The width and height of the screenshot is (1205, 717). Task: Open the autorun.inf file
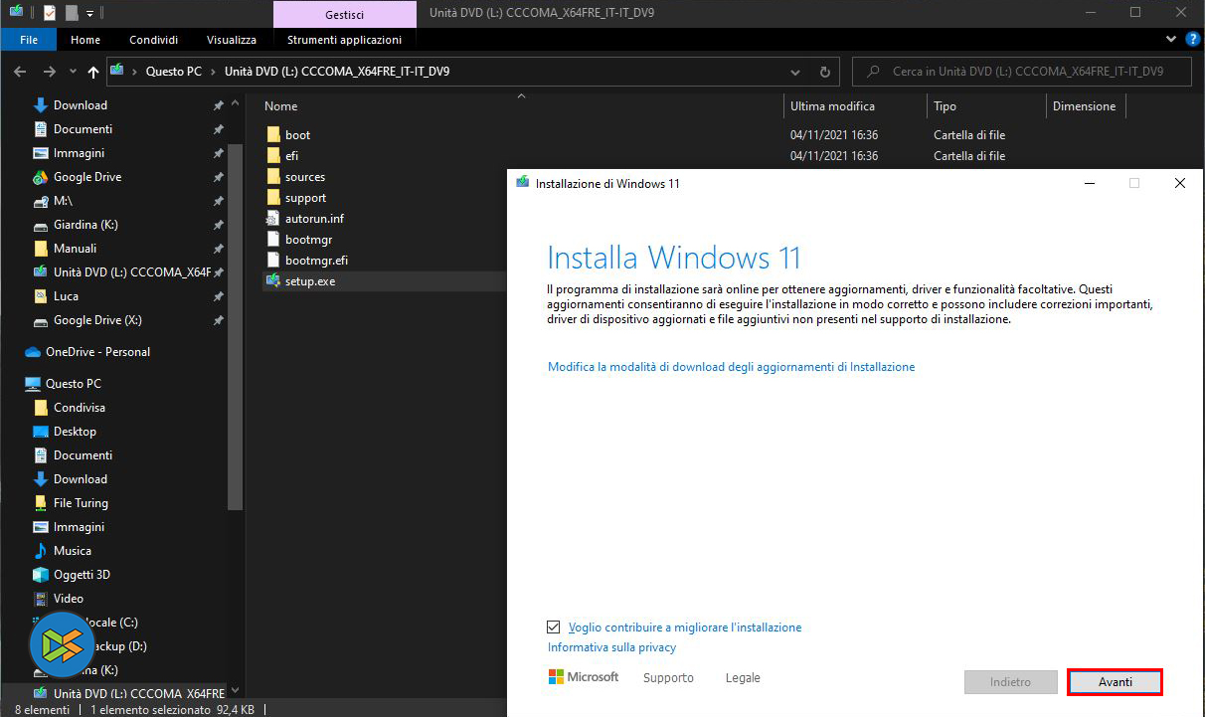pyautogui.click(x=314, y=219)
